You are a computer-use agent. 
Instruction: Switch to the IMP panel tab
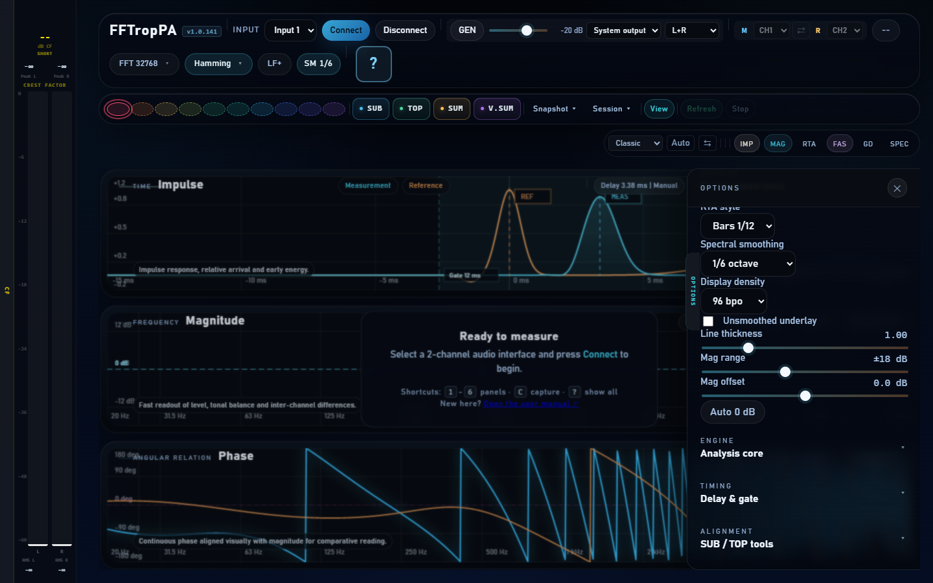click(746, 144)
